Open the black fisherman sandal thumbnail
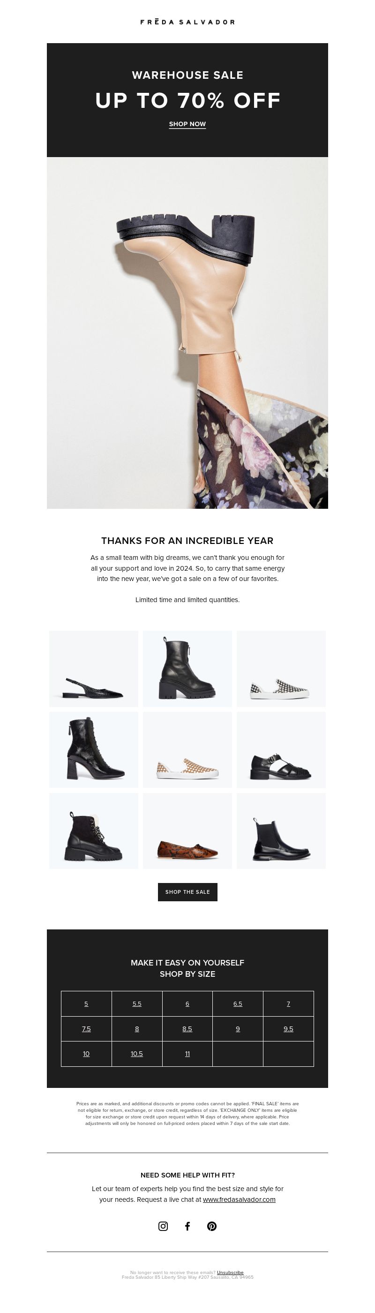The width and height of the screenshot is (375, 1313). pos(281,749)
